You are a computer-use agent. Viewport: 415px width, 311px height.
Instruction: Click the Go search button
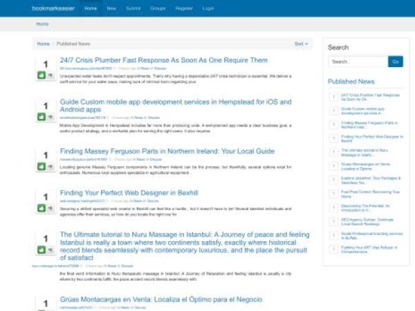coord(396,62)
